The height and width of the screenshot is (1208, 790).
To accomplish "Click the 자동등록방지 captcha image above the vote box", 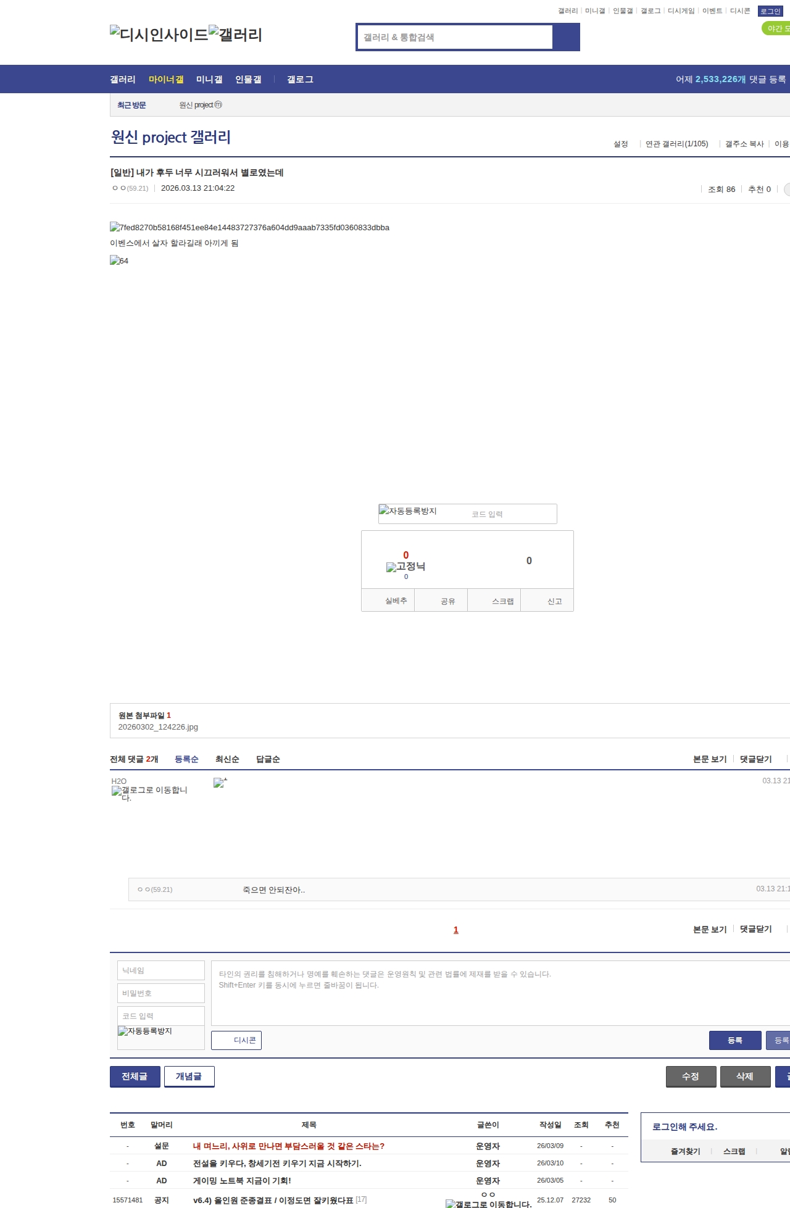I will click(408, 511).
